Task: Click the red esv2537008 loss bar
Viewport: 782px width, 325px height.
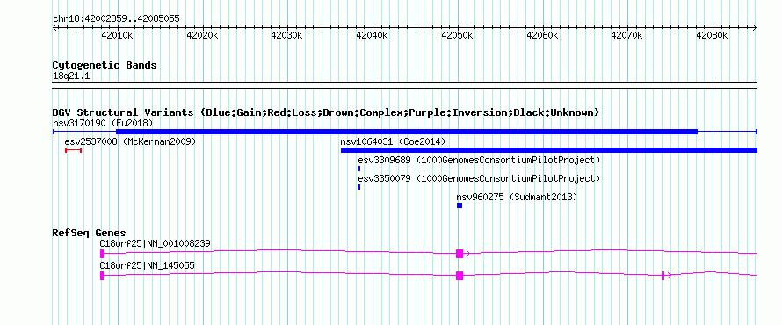Action: [x=73, y=150]
